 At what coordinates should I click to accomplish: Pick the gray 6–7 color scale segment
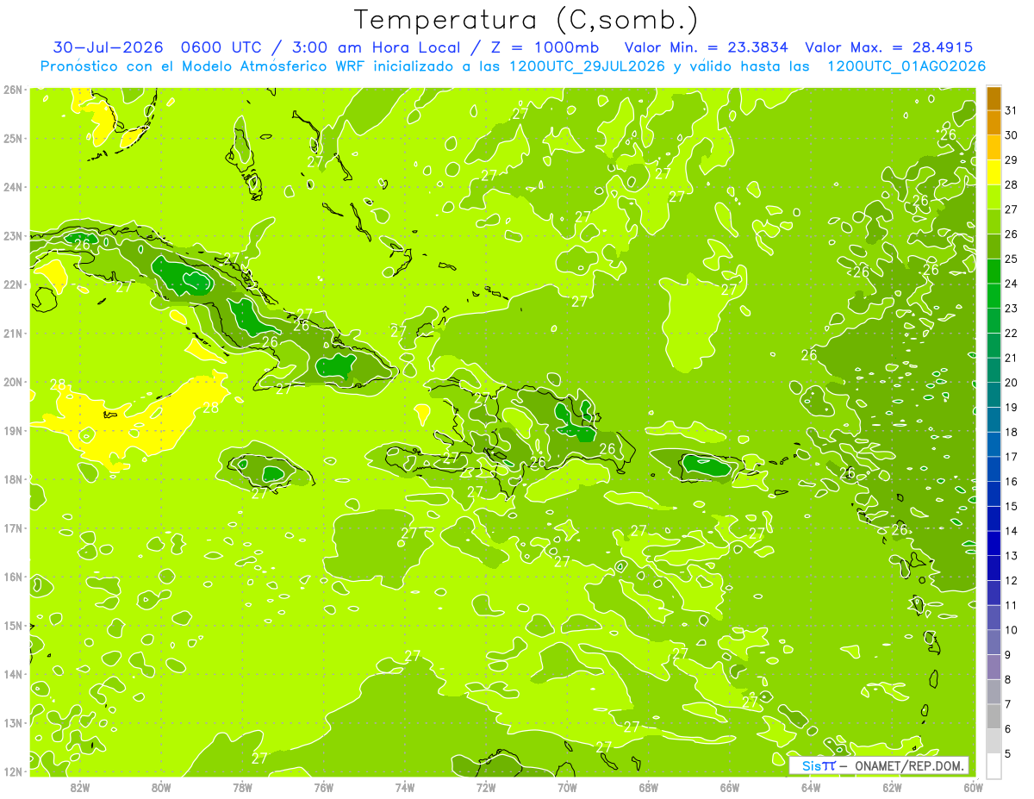tap(994, 716)
